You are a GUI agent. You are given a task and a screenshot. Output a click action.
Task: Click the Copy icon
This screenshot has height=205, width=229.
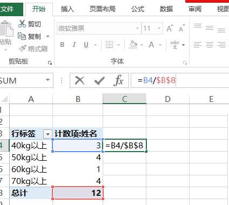pyautogui.click(x=22, y=36)
